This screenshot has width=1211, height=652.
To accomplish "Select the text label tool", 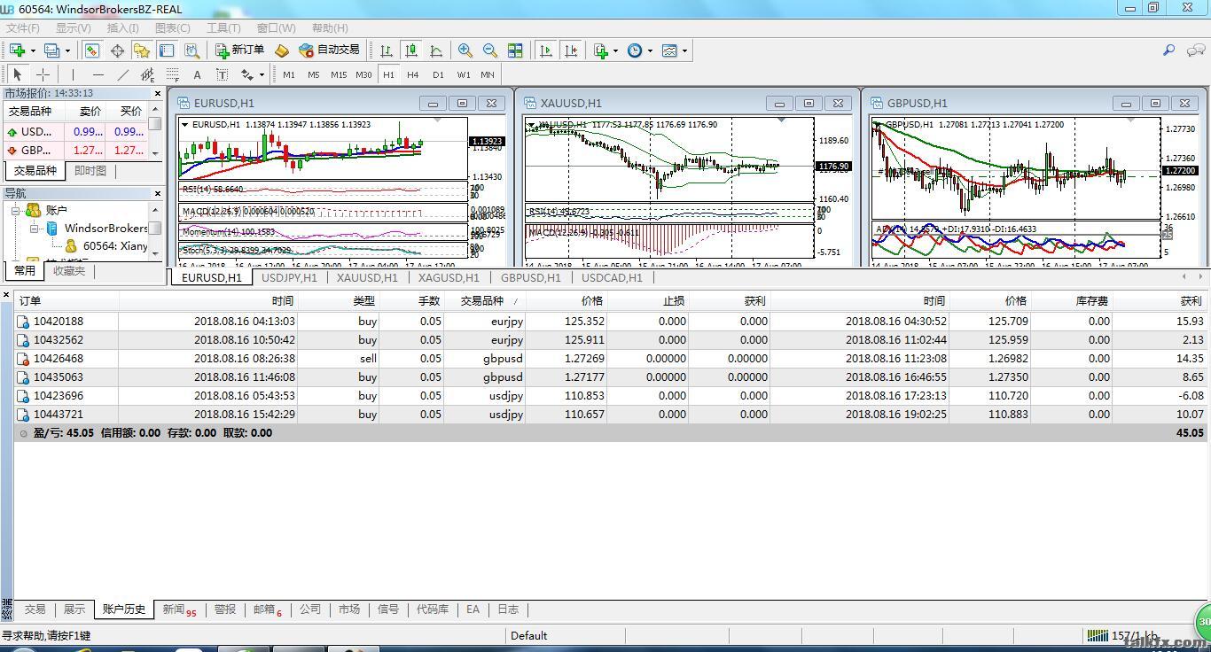I will point(222,74).
